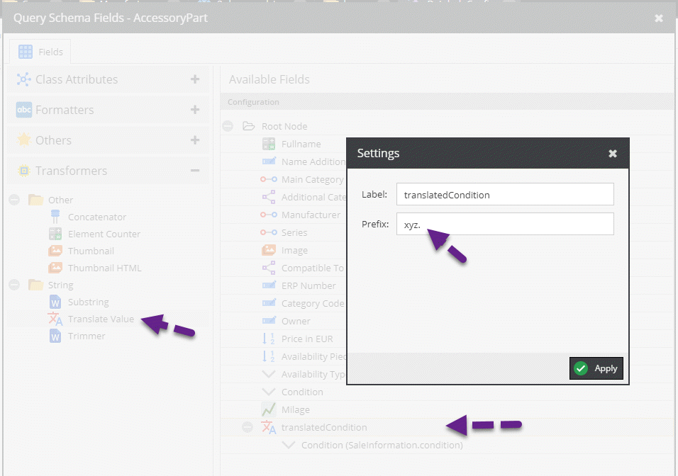The width and height of the screenshot is (678, 476).
Task: Click the Milage chart icon
Action: click(269, 409)
